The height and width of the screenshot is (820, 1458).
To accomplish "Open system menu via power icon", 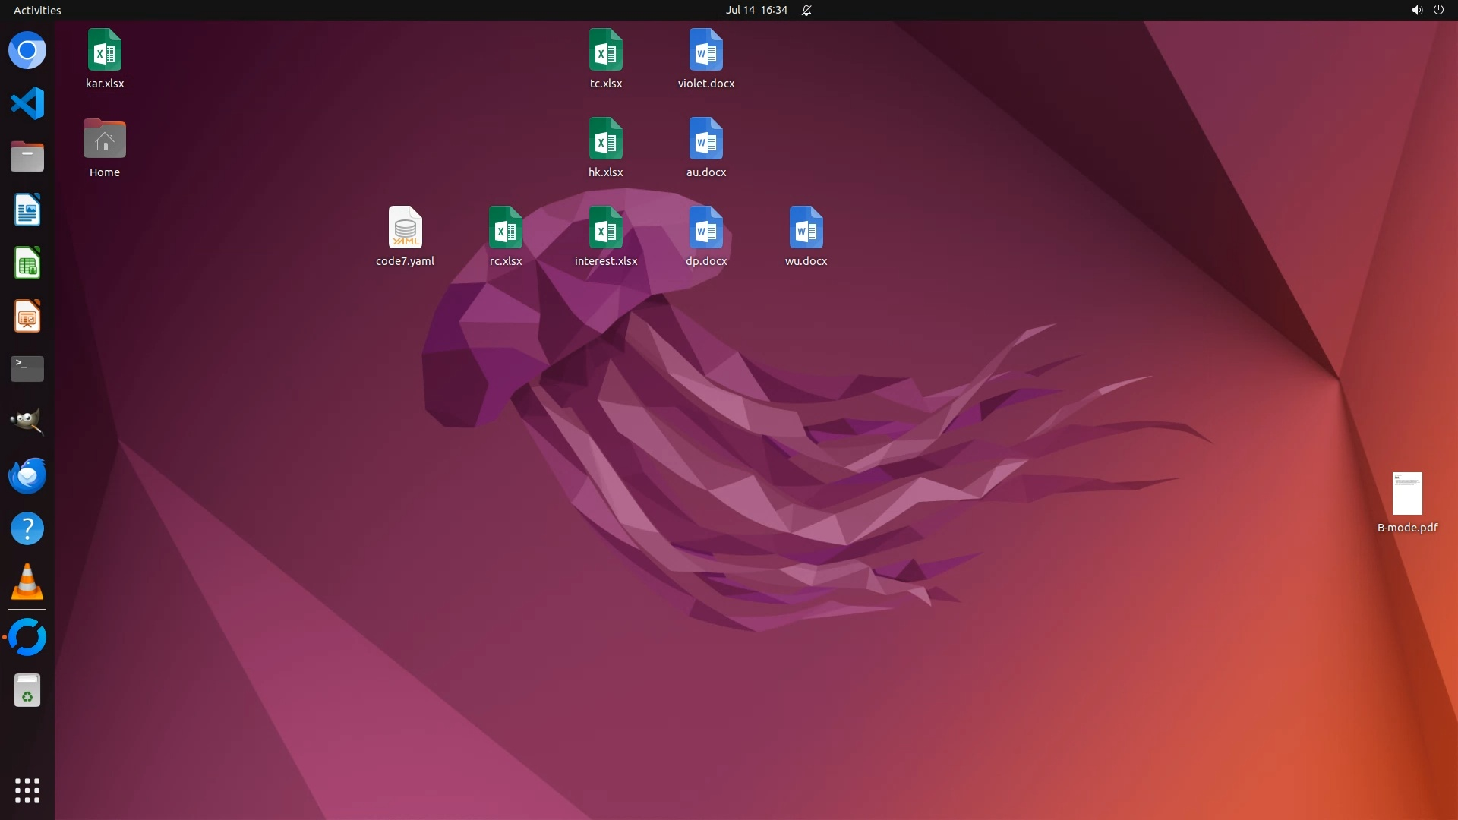I will pos(1438,10).
